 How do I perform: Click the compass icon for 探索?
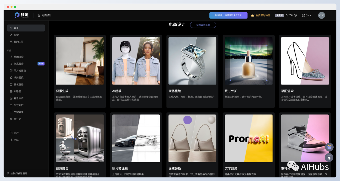click(11, 35)
